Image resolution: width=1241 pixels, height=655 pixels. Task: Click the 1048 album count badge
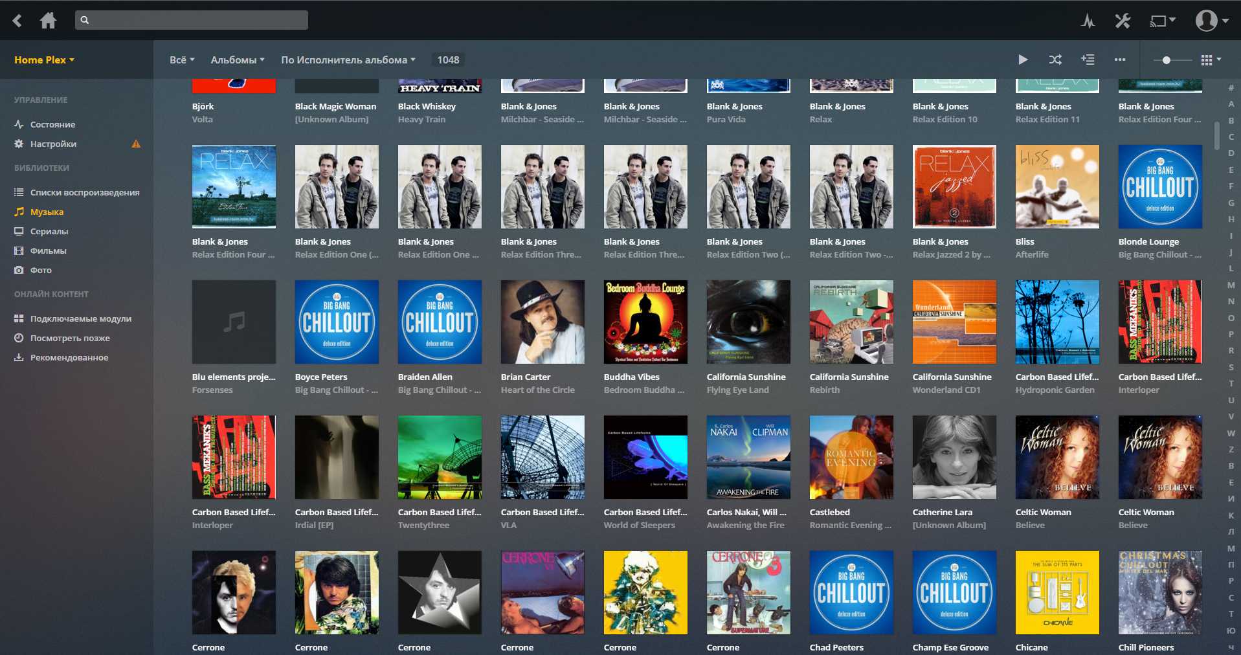click(448, 60)
